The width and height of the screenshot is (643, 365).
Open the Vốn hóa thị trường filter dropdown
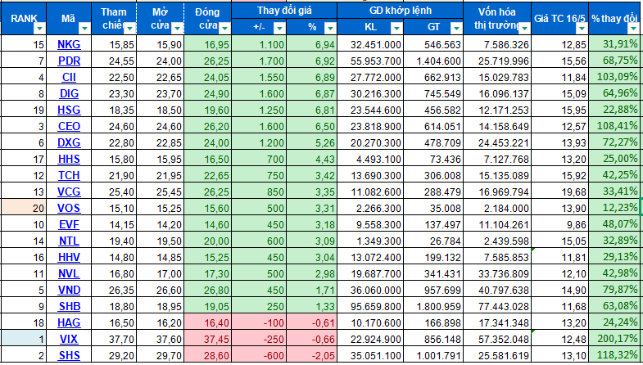tap(524, 28)
